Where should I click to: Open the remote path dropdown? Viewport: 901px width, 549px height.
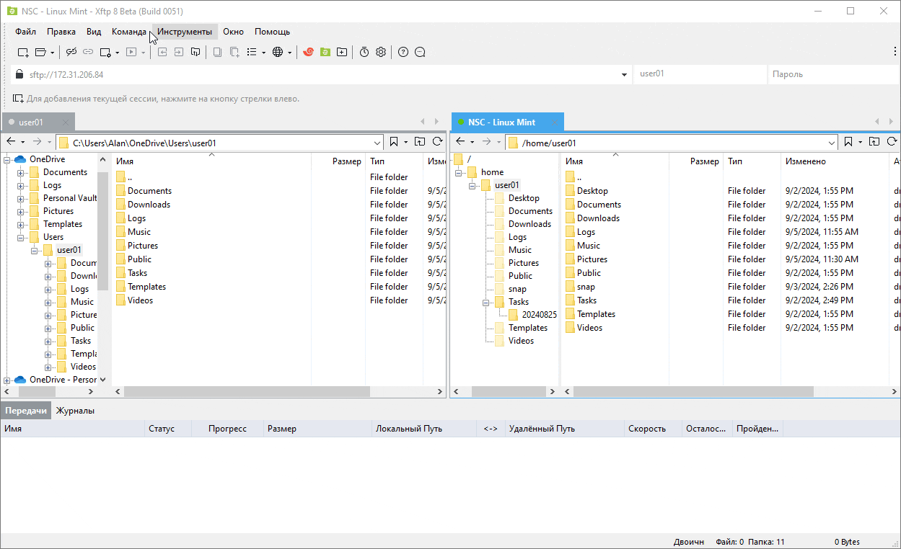pyautogui.click(x=832, y=143)
